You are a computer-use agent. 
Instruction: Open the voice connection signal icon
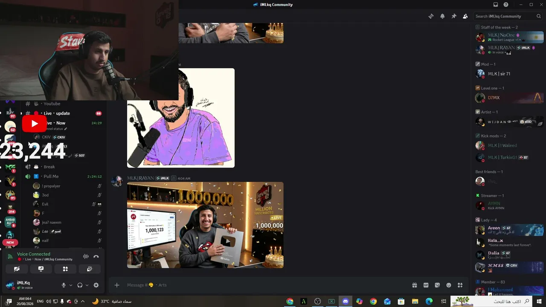click(10, 257)
